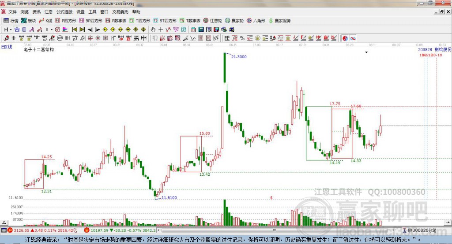Switch to the K线 candlestick chart
This screenshot has width=452, height=244.
coord(45,21)
